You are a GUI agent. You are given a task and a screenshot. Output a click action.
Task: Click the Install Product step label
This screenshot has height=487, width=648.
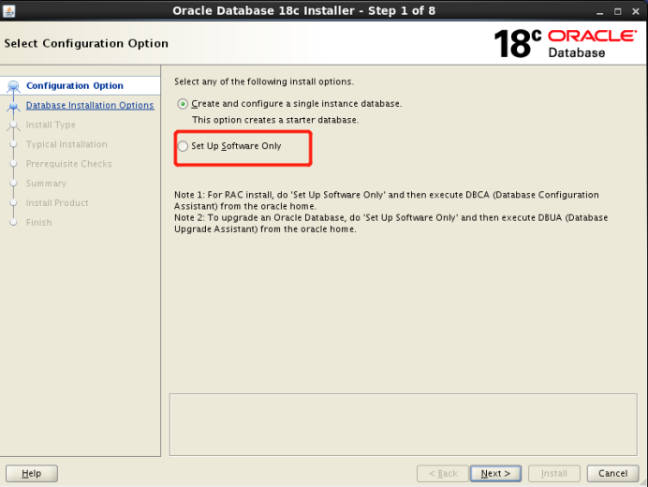[57, 203]
